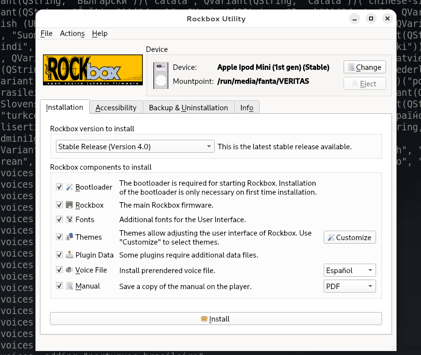Open the Stable Release version dropdown
Screen dimensions: 421x355
135,146
